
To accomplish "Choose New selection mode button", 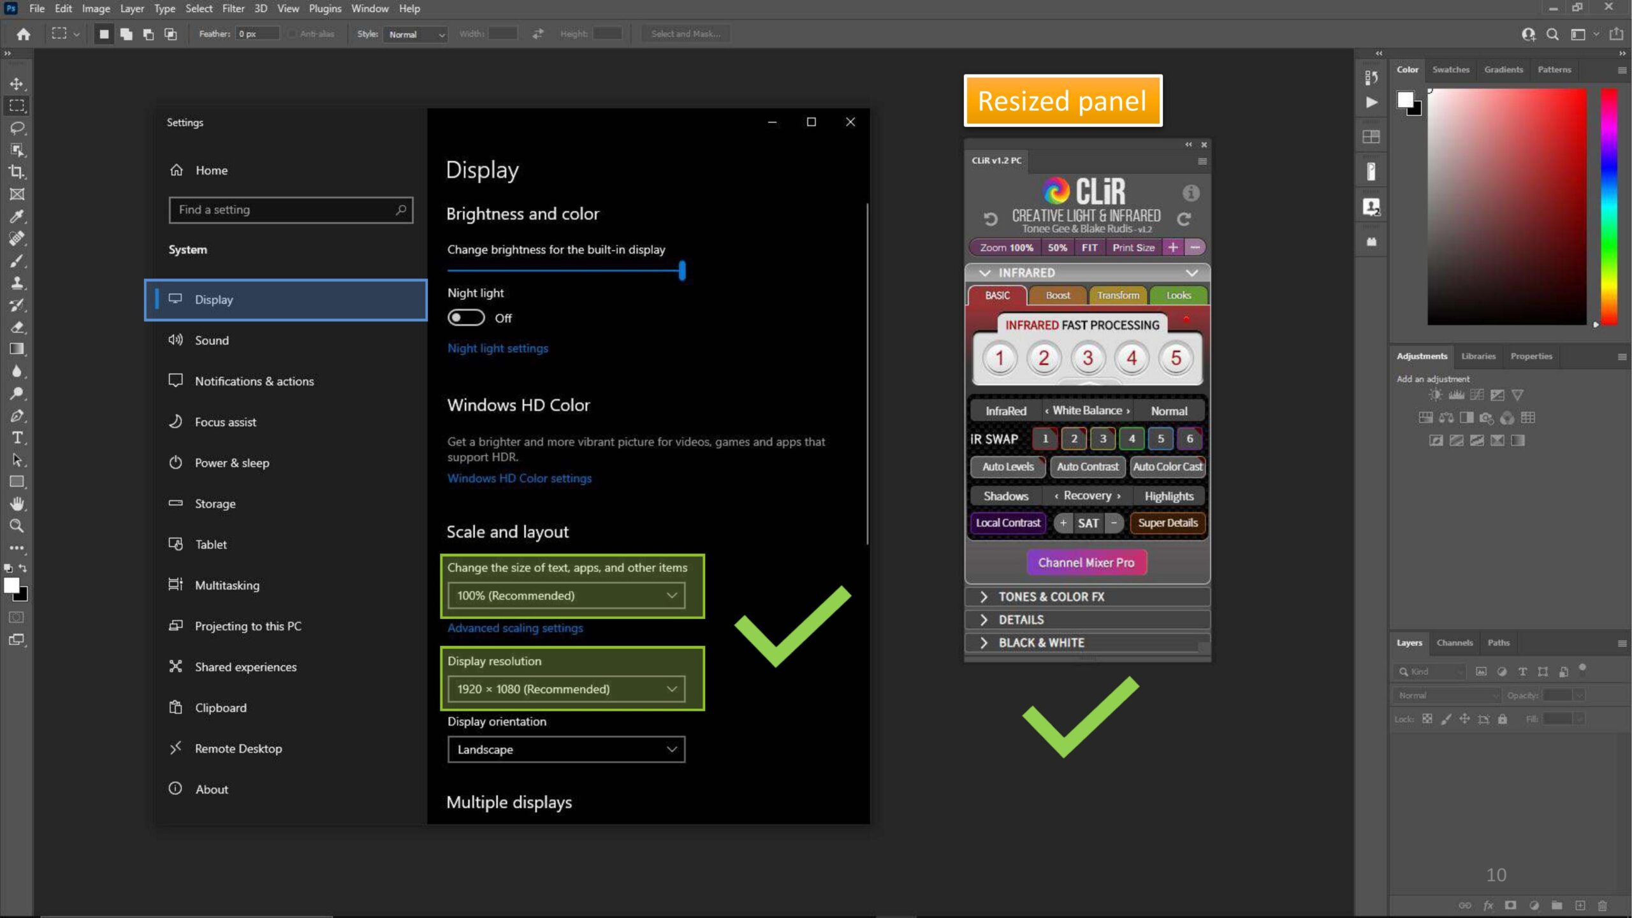I will (x=104, y=34).
